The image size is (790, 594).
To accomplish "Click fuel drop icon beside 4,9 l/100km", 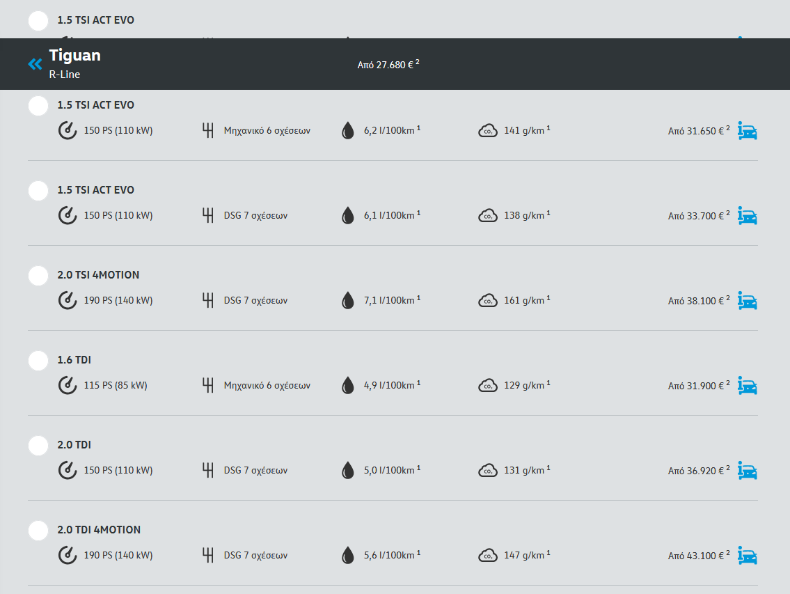I will point(347,385).
